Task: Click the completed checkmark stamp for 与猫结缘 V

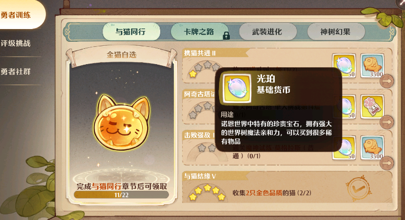Action: click(358, 188)
